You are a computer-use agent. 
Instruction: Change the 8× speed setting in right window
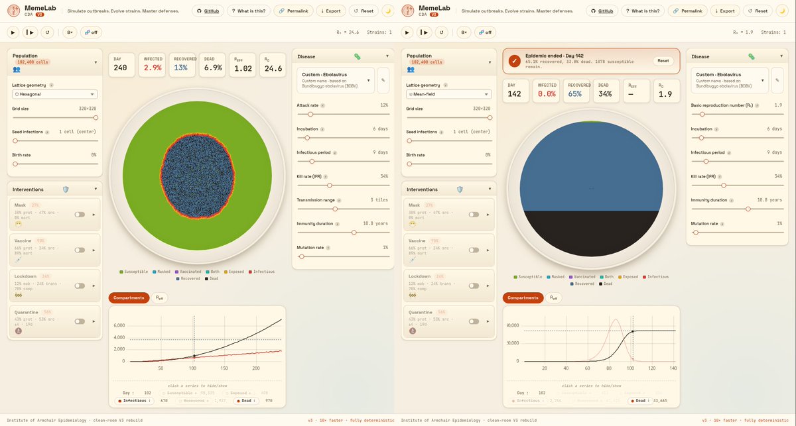point(464,32)
